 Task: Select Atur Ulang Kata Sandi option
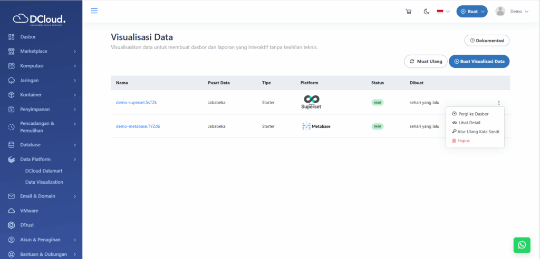[x=478, y=132]
